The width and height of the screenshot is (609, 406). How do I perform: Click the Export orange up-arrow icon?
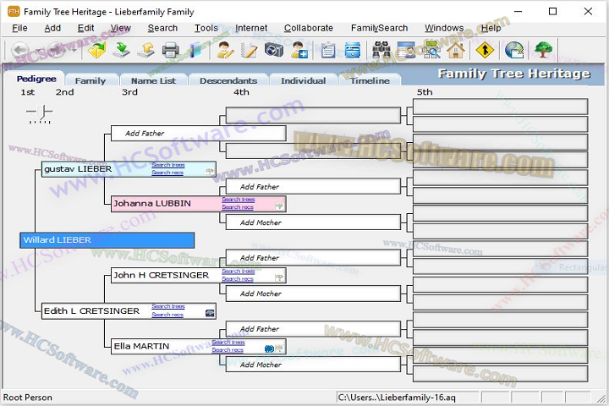click(x=146, y=50)
